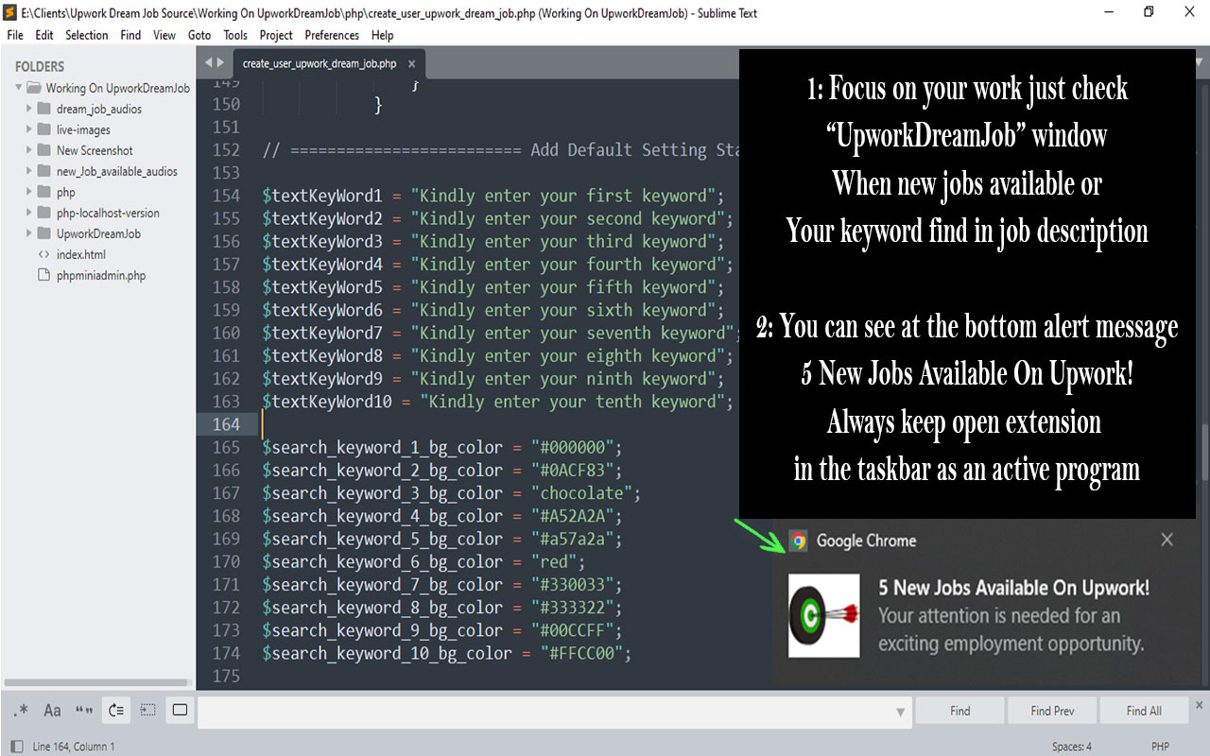The image size is (1210, 756).
Task: Open the Selection menu
Action: 87,35
